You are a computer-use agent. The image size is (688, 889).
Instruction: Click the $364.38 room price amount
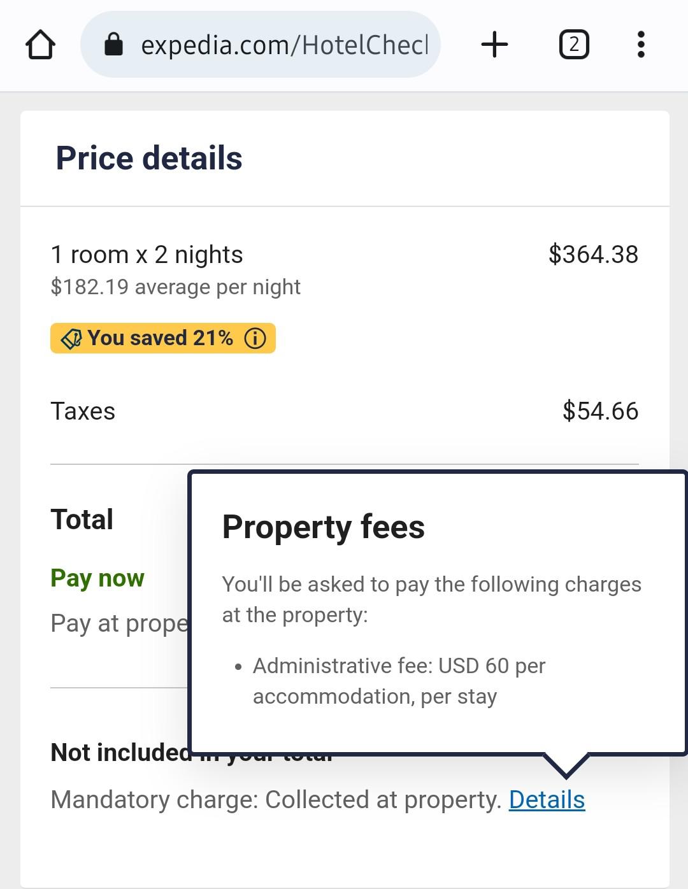(593, 255)
